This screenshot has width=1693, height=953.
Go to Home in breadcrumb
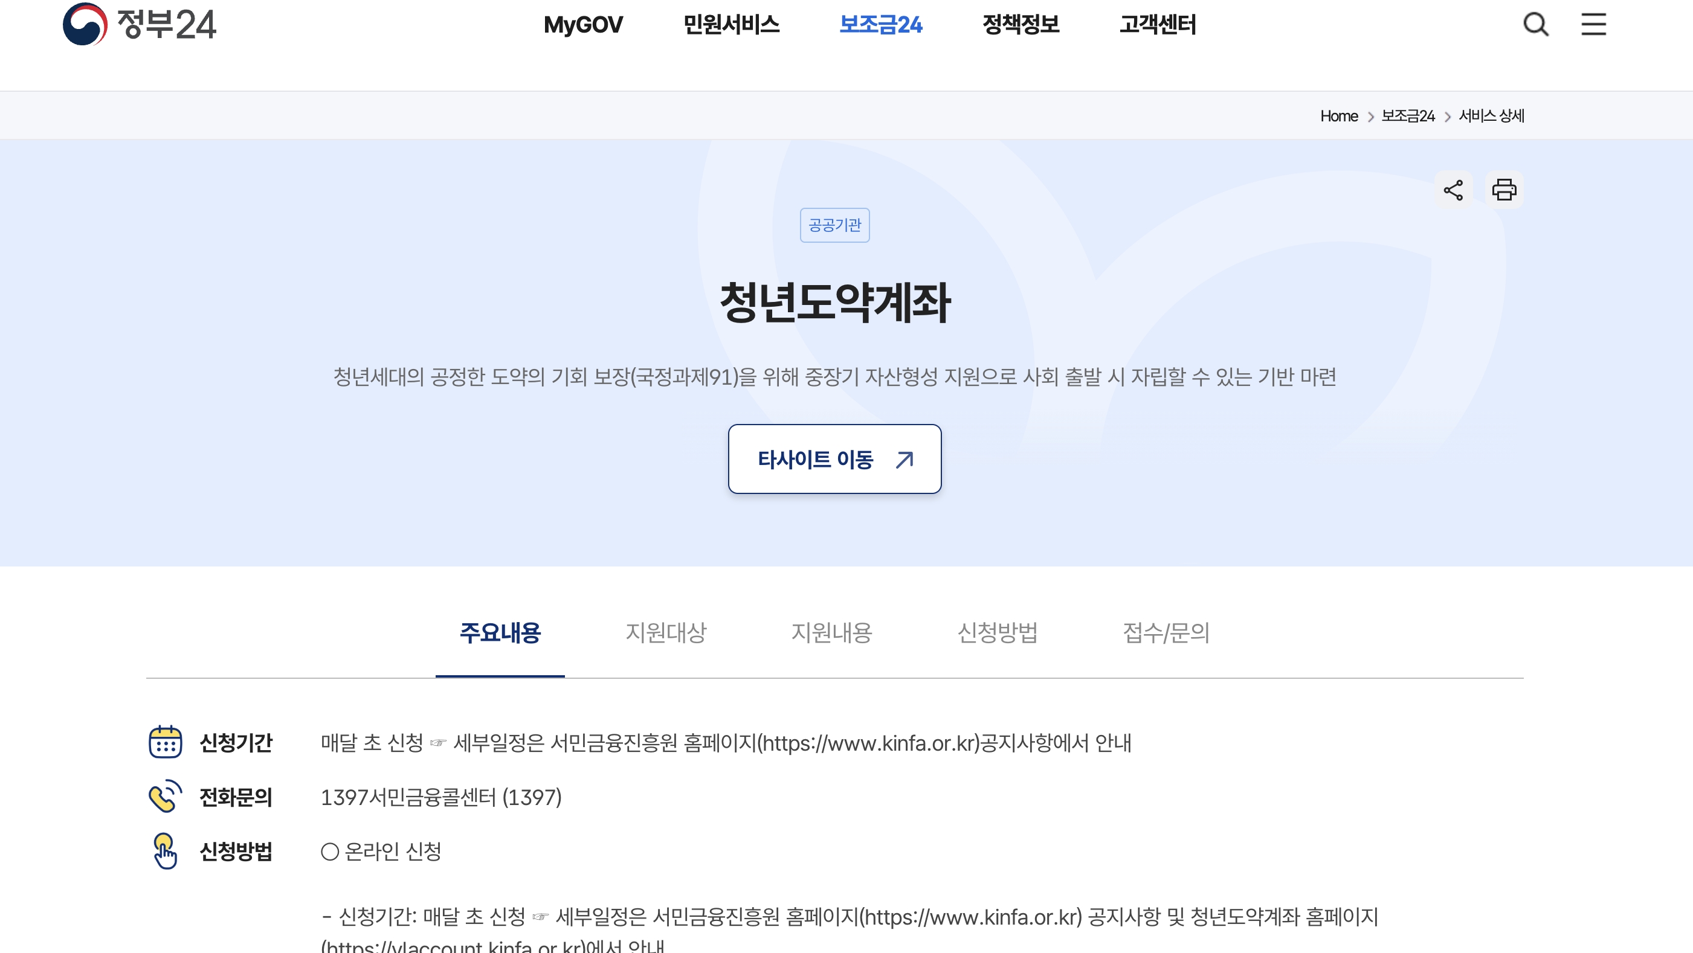pos(1339,116)
